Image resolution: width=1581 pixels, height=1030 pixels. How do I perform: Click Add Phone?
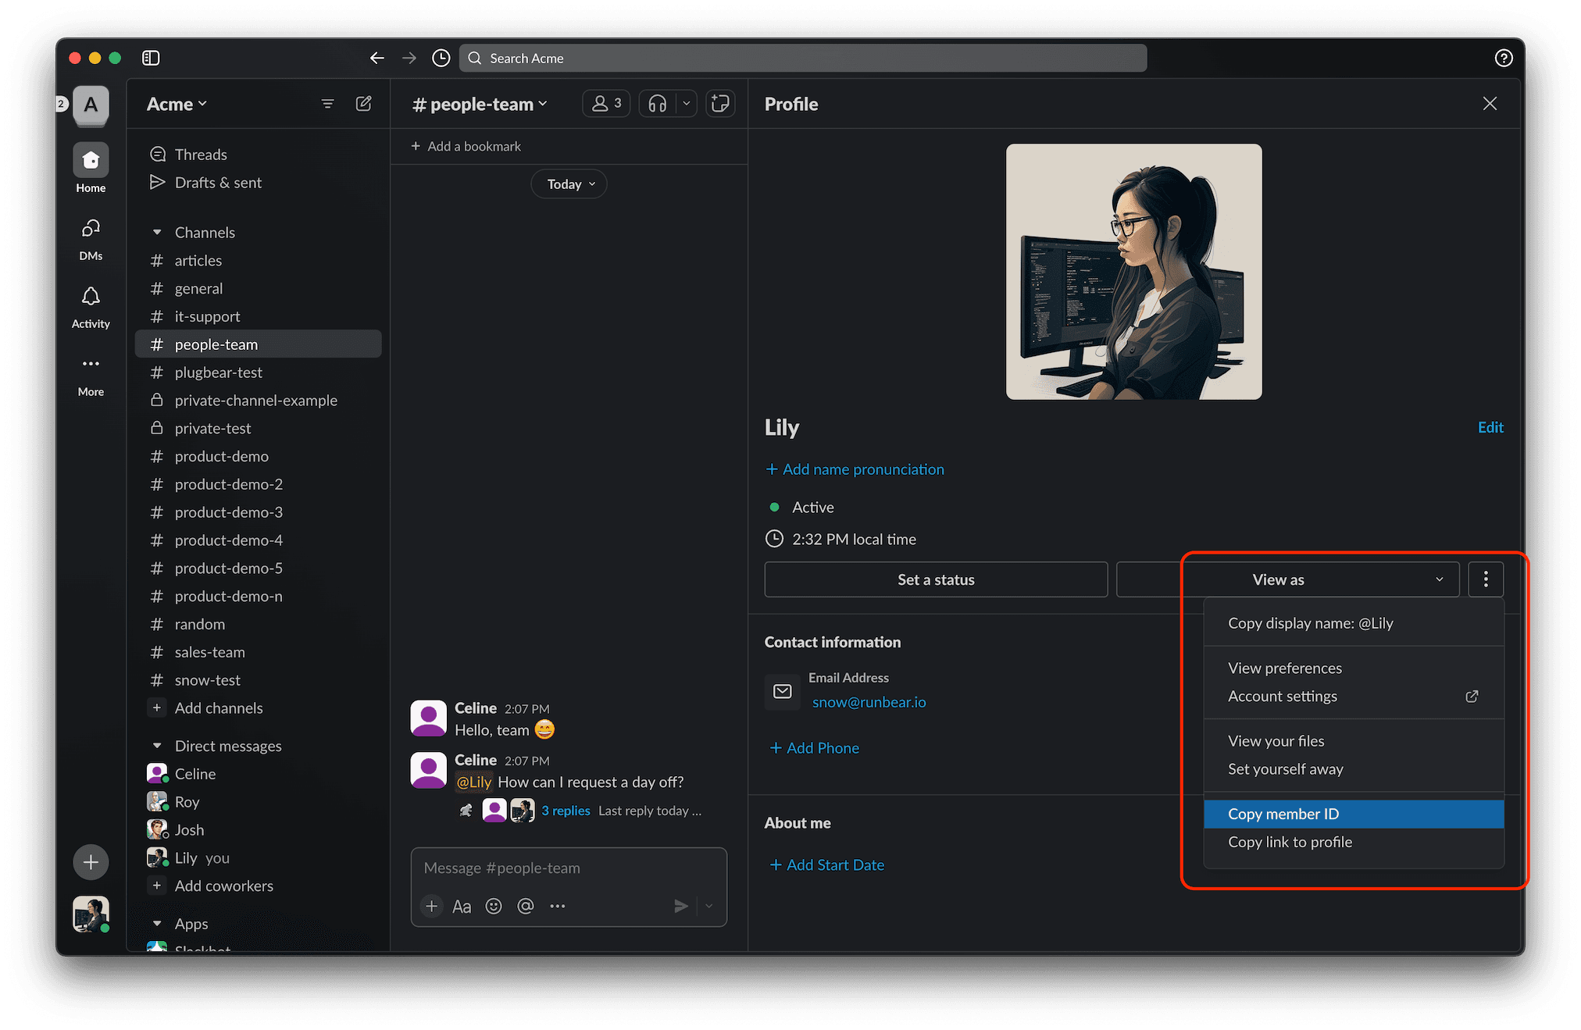click(x=814, y=748)
